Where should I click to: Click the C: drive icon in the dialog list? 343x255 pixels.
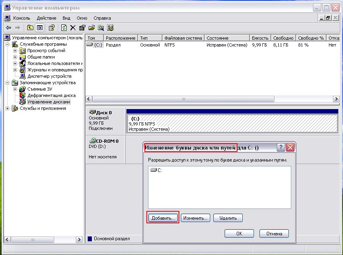154,170
